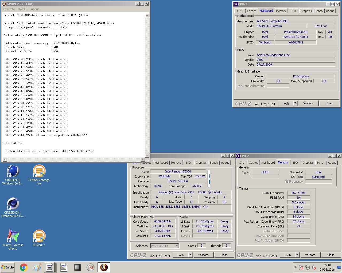Screen dimensions: 342x273
Task: Open PCMark 7 desktop shortcut
Action: (39, 238)
